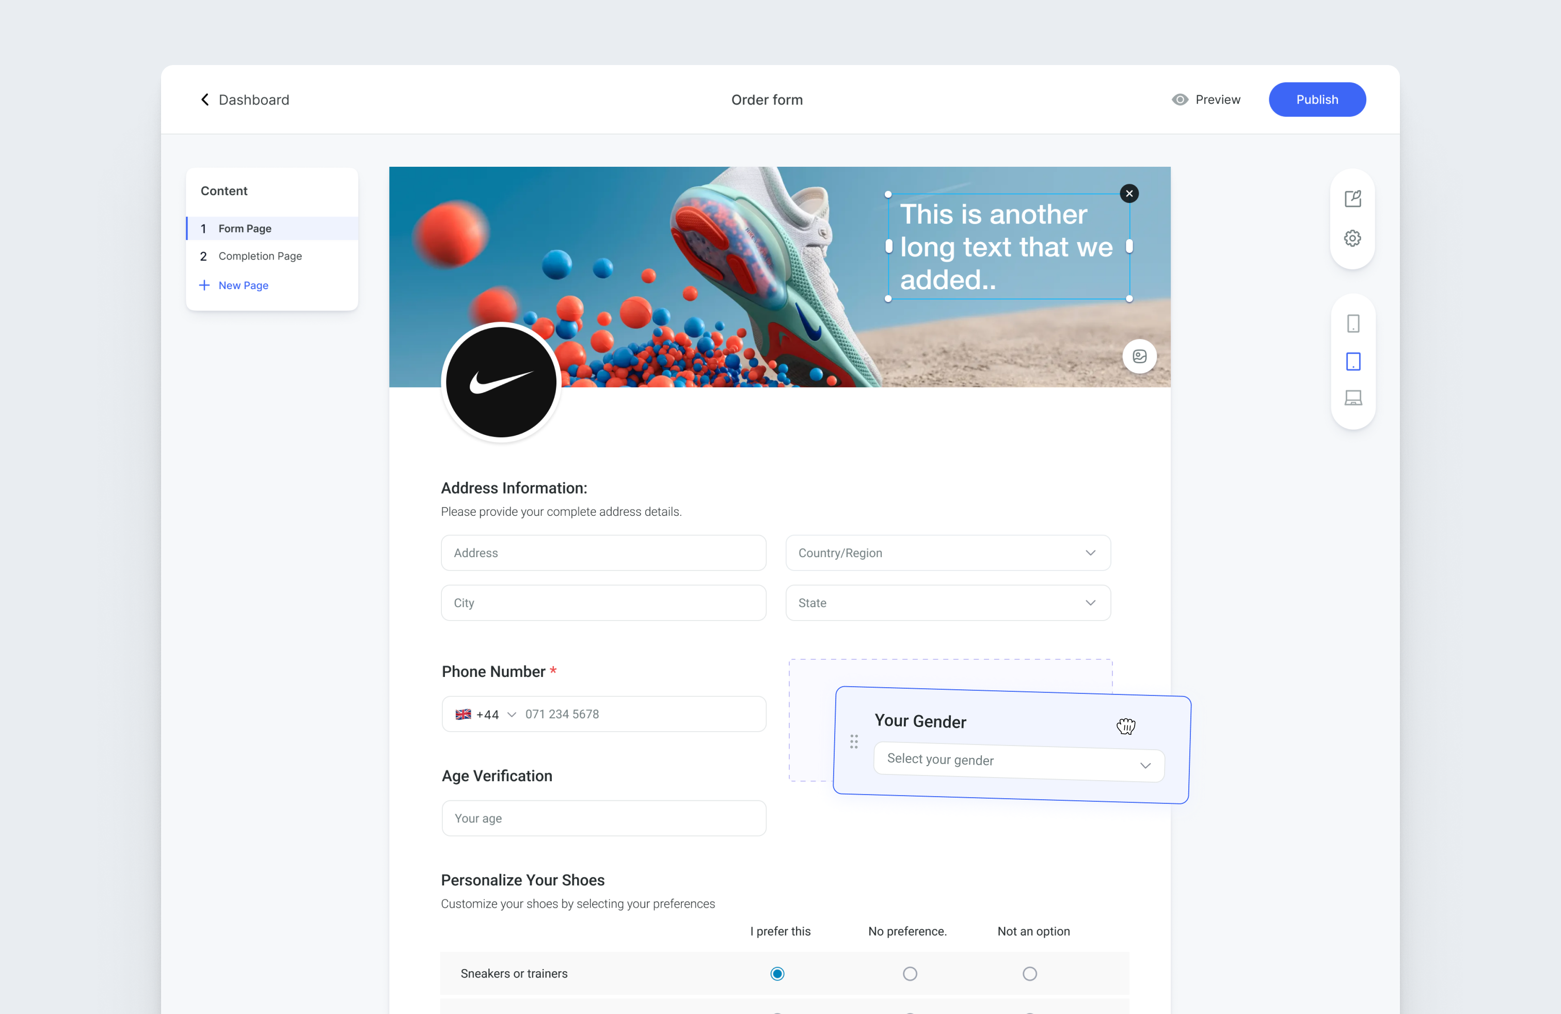The width and height of the screenshot is (1561, 1014).
Task: Change the banner image via image icon
Action: (x=1139, y=356)
